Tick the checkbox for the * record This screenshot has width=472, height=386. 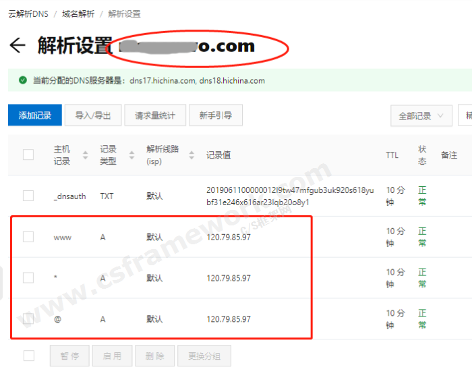(28, 277)
